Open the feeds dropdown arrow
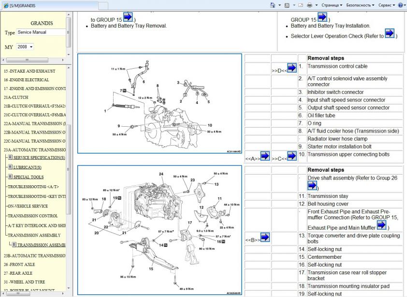This screenshot has height=297, width=407. click(x=294, y=5)
